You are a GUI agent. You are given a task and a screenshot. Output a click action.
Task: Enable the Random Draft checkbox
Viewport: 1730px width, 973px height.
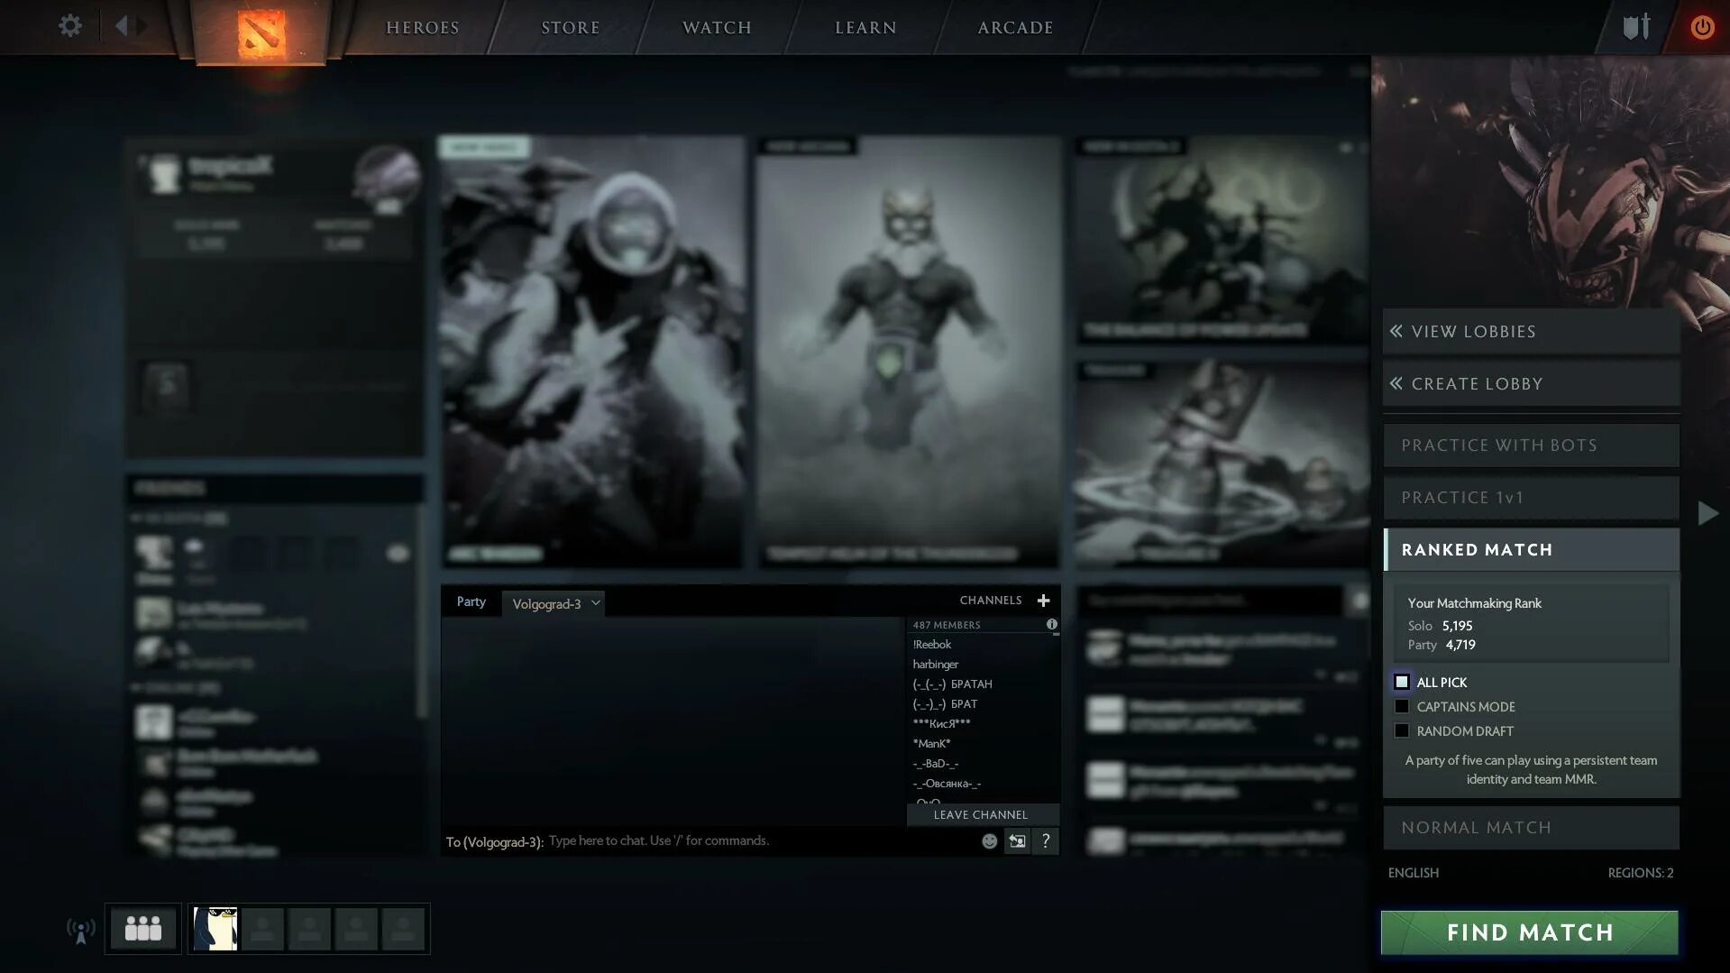(1402, 730)
